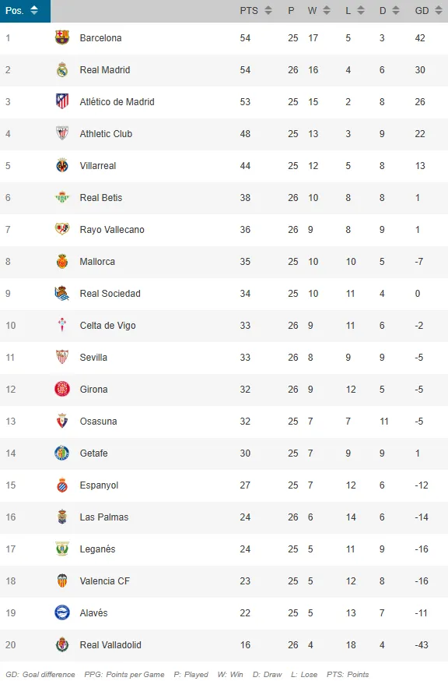
Task: Open Rayo Vallecano team page
Action: tap(111, 229)
